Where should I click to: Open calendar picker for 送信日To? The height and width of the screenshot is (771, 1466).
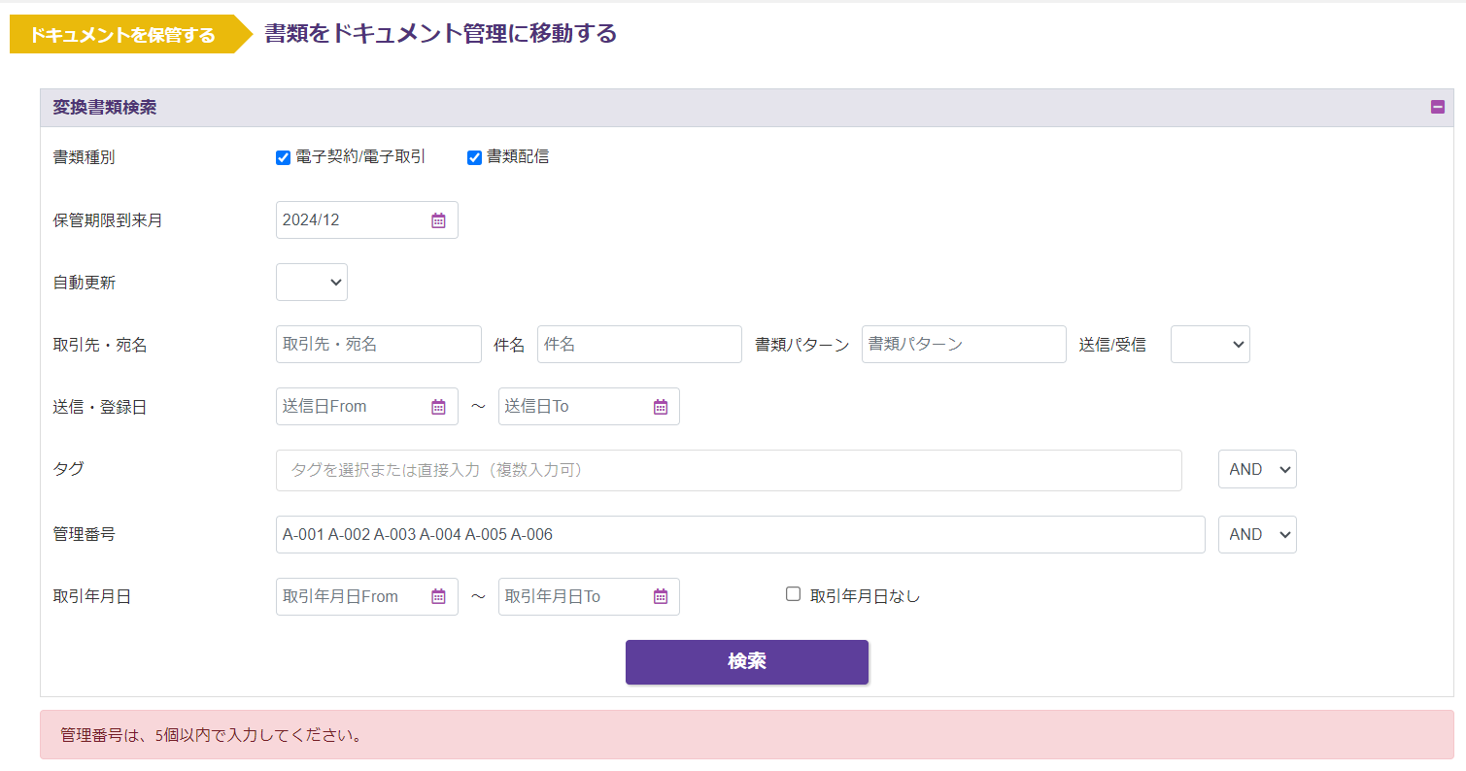click(661, 407)
